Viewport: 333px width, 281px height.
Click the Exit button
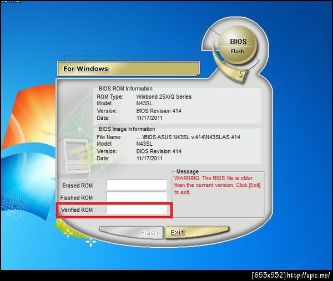197,233
